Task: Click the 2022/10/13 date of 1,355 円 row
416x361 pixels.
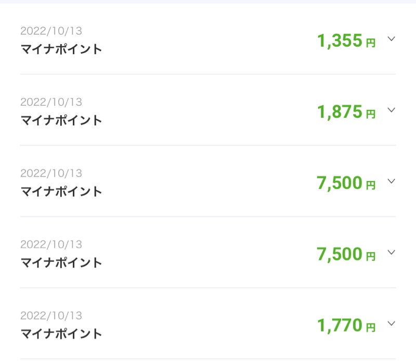Action: point(51,31)
